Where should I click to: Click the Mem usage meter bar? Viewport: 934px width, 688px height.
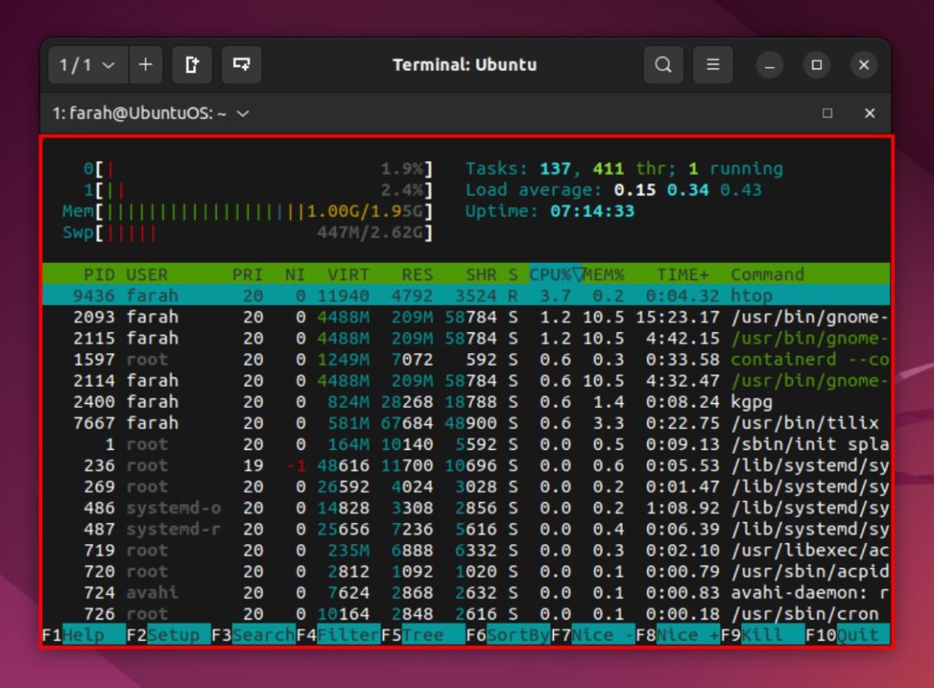point(242,212)
